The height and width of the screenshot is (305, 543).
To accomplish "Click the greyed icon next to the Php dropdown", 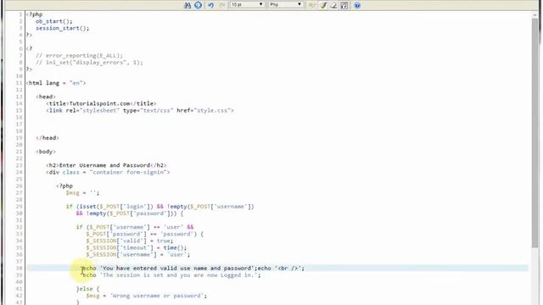I will pos(311,5).
